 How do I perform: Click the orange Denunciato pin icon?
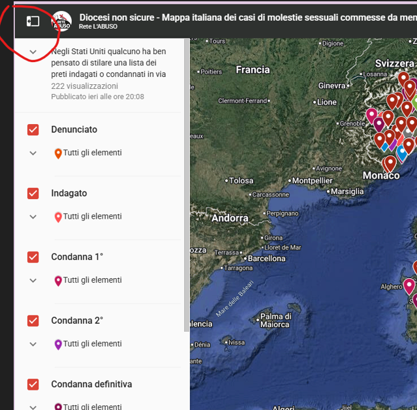point(58,154)
